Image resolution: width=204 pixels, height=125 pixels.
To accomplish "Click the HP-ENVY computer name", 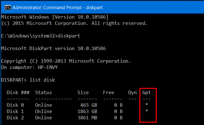I will (48, 67).
